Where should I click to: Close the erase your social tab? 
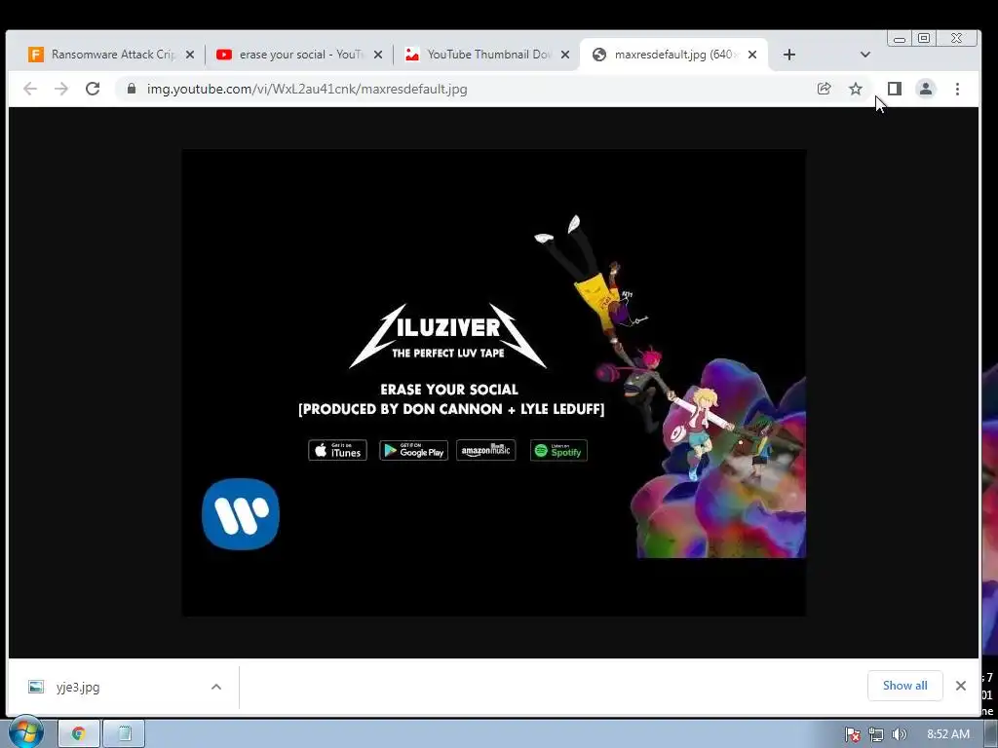point(378,55)
